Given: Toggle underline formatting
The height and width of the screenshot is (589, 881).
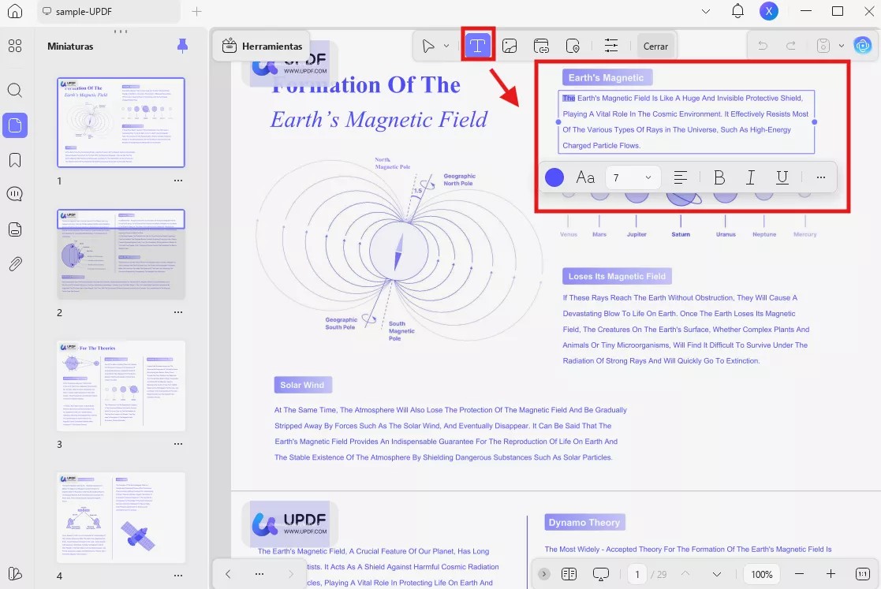Looking at the screenshot, I should pos(782,177).
